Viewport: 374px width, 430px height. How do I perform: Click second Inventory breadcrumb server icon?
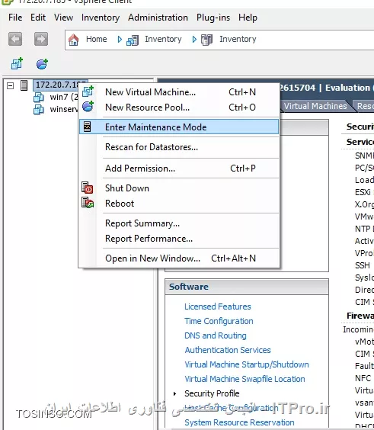[x=206, y=40]
